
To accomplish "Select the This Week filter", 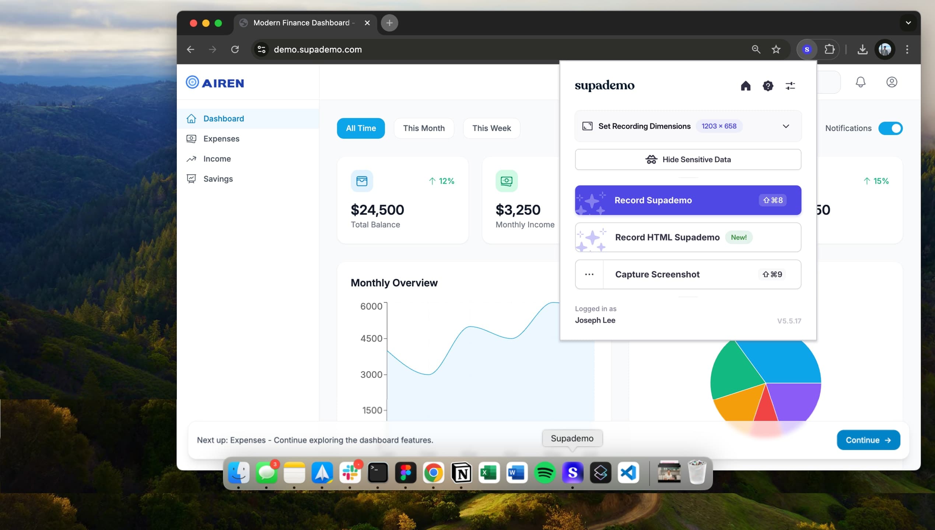I will click(491, 128).
